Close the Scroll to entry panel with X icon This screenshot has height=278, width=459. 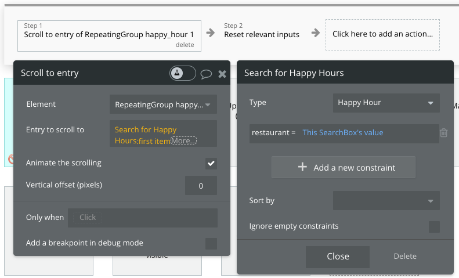point(222,74)
